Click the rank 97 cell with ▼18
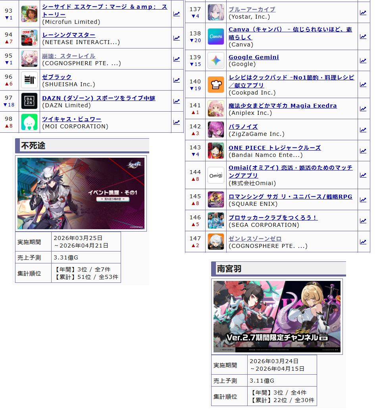The height and width of the screenshot is (410, 381). click(9, 101)
